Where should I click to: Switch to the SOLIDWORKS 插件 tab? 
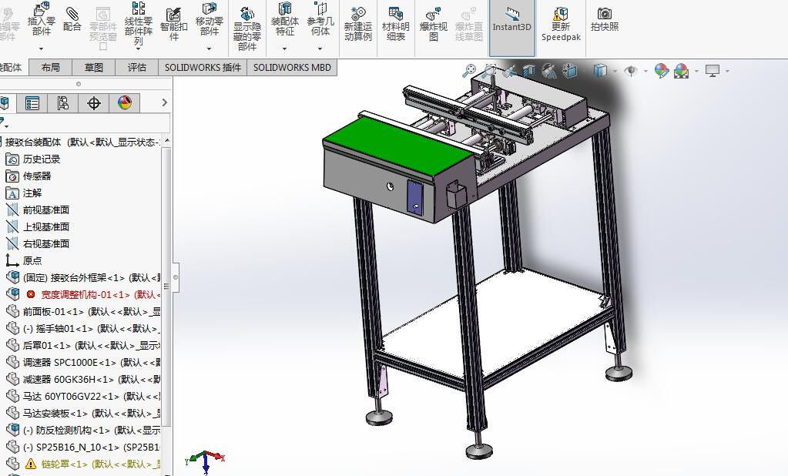(x=203, y=67)
